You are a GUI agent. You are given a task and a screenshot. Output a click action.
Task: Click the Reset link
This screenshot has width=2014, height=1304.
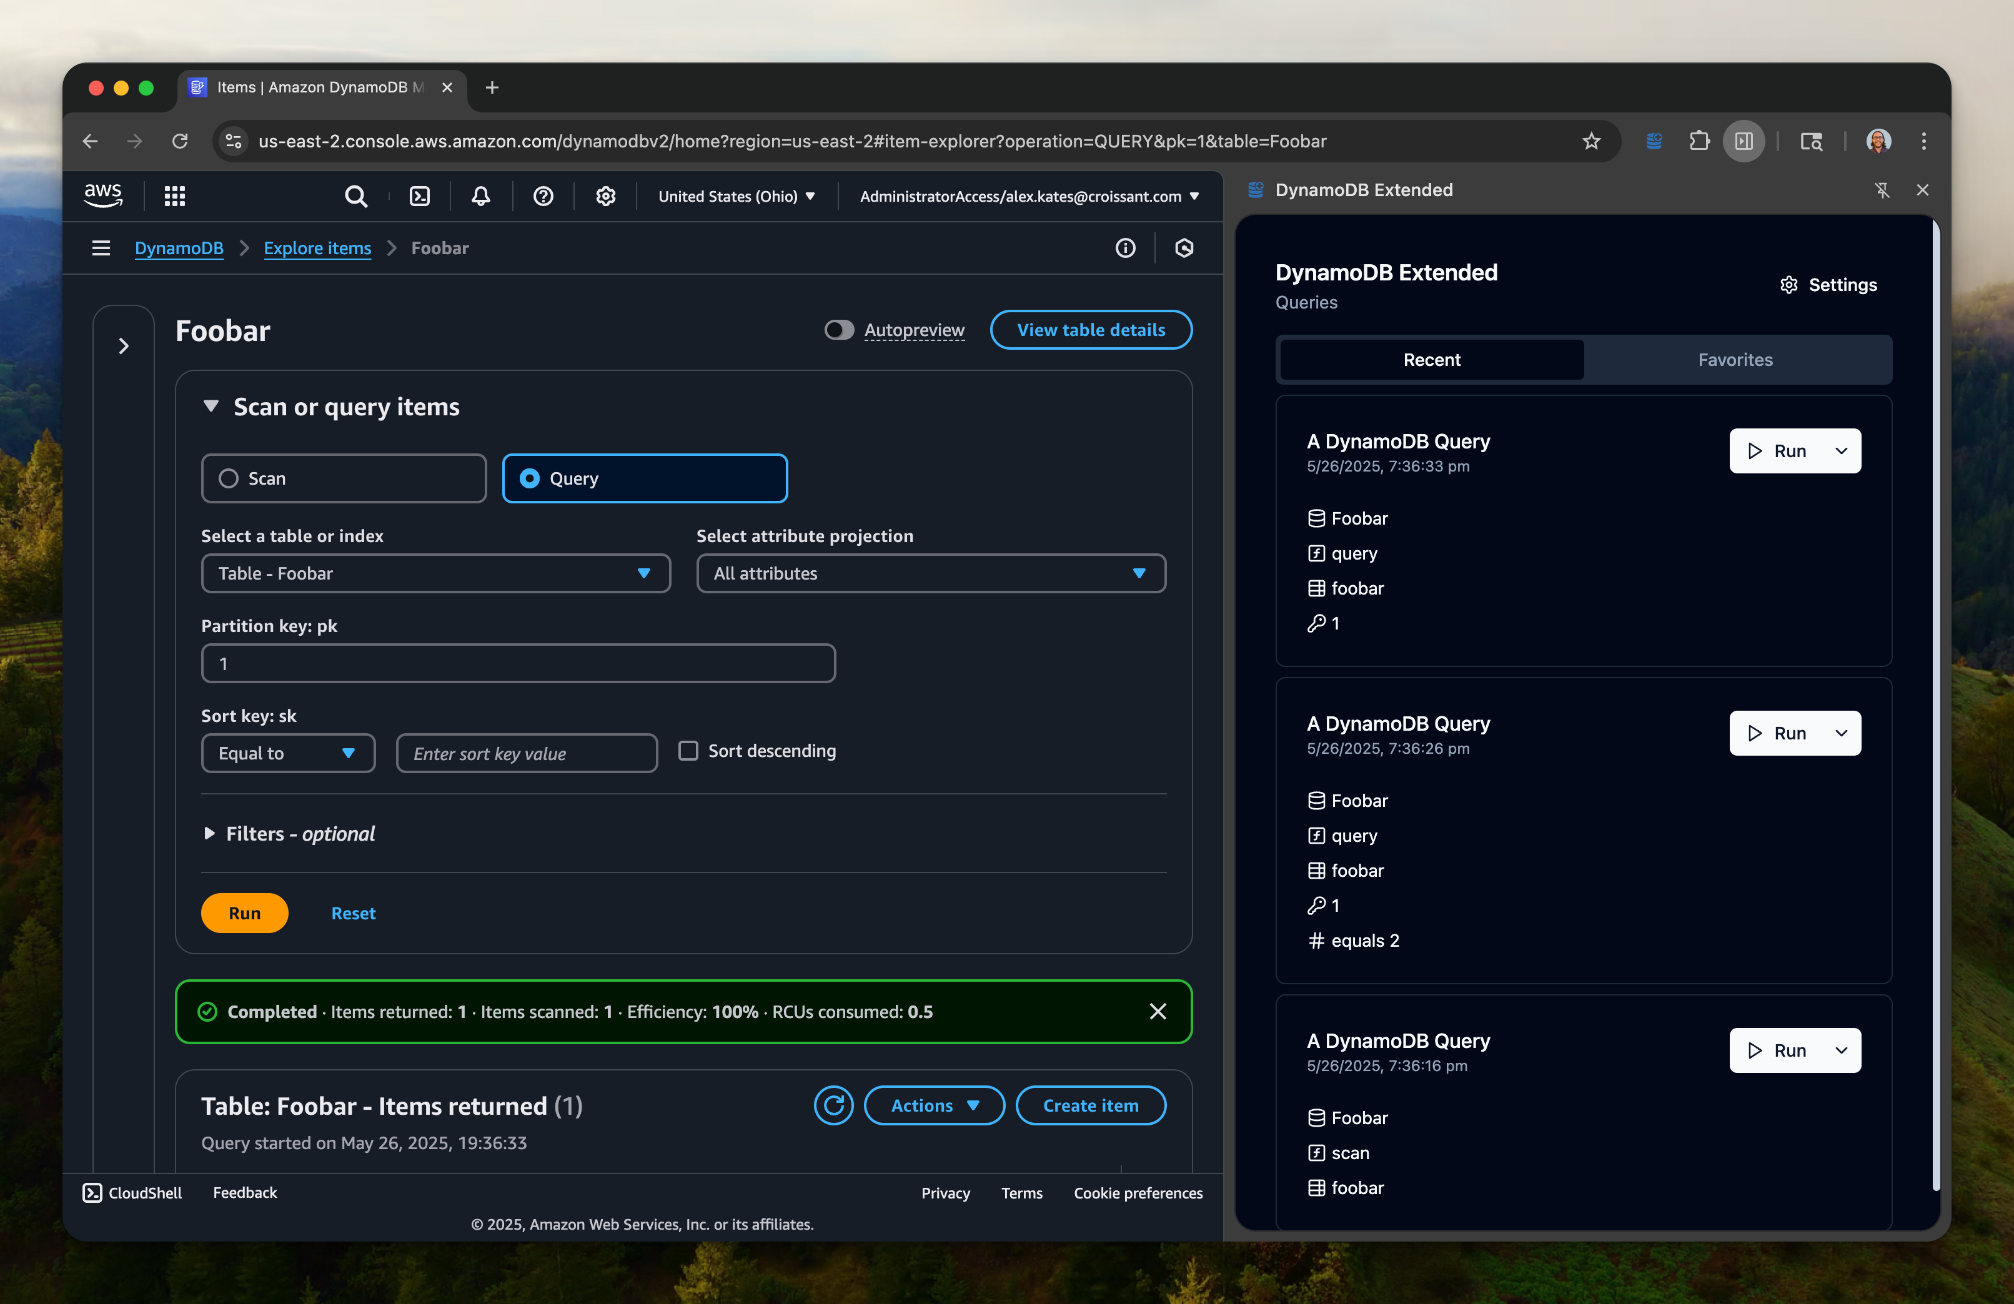coord(353,913)
